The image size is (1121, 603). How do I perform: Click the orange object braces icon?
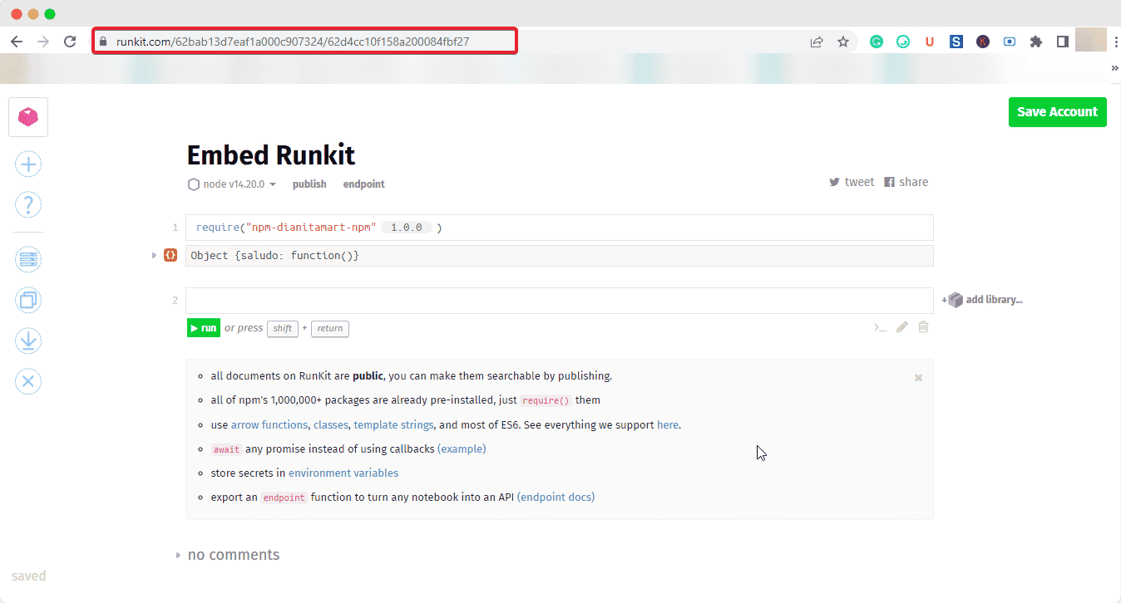click(170, 255)
